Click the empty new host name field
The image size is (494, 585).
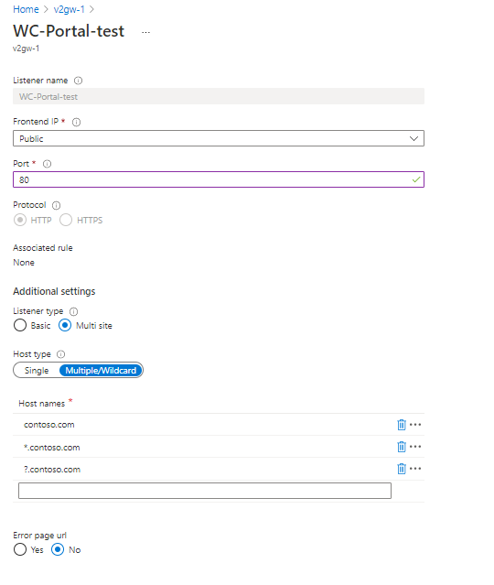[x=205, y=491]
